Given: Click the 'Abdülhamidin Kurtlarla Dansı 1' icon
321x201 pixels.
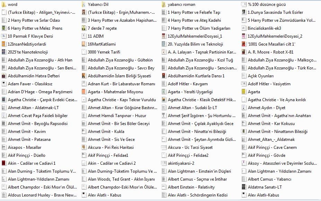Looking at the screenshot, I should (x=163, y=76).
